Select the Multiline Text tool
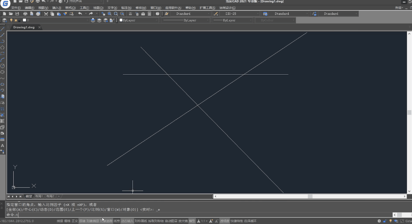The image size is (412, 224). (2, 146)
